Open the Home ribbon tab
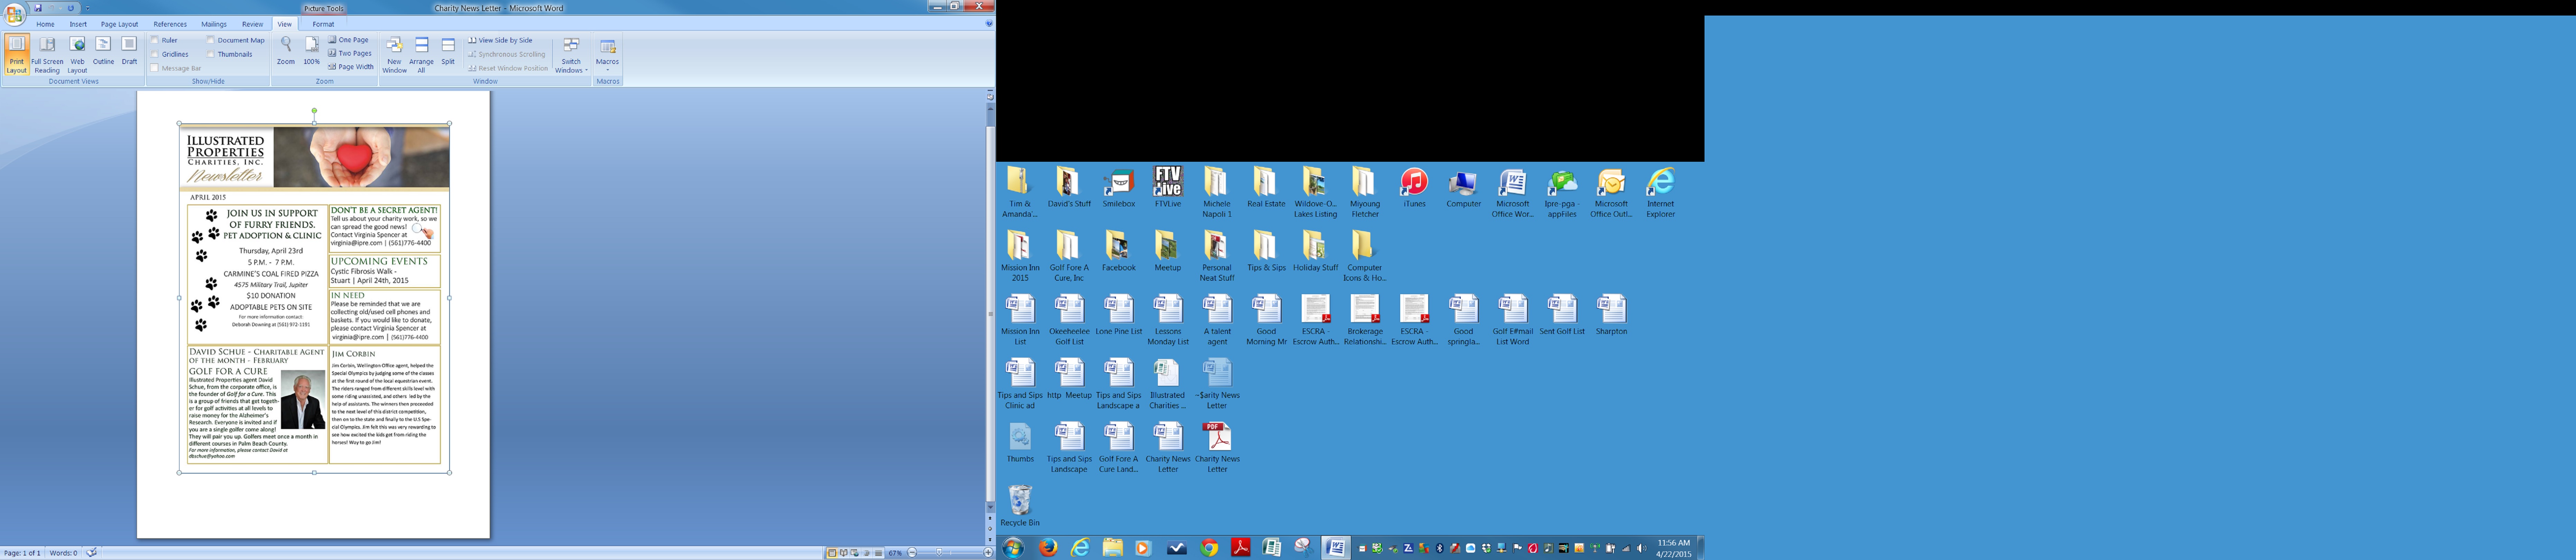The width and height of the screenshot is (2576, 560). tap(45, 24)
